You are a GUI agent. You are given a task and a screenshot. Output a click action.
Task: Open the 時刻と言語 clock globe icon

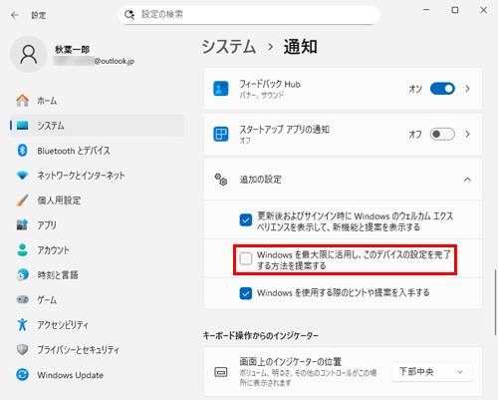22,275
